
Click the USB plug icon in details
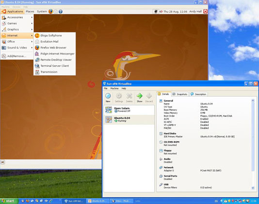tap(161, 185)
